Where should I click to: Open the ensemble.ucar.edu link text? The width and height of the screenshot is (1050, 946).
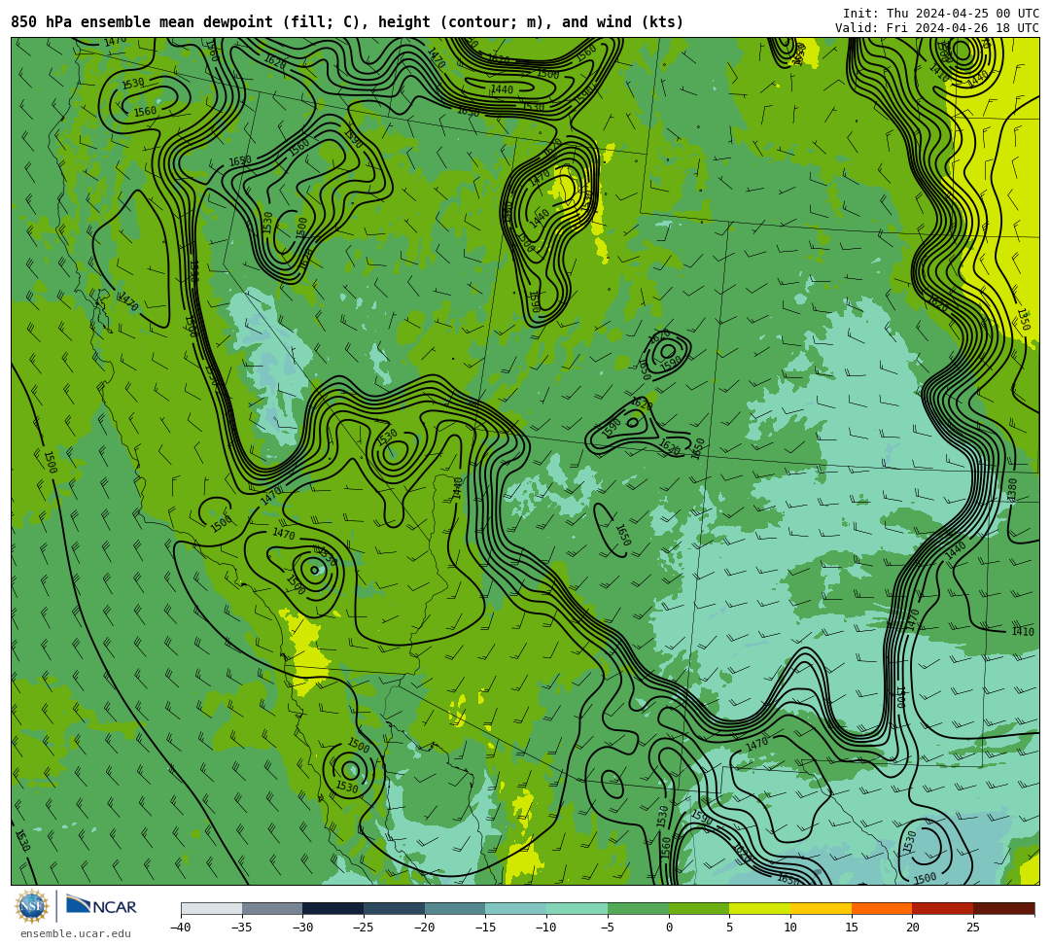coord(76,933)
